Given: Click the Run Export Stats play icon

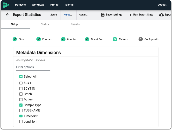Looking at the screenshot, I should (131, 15).
